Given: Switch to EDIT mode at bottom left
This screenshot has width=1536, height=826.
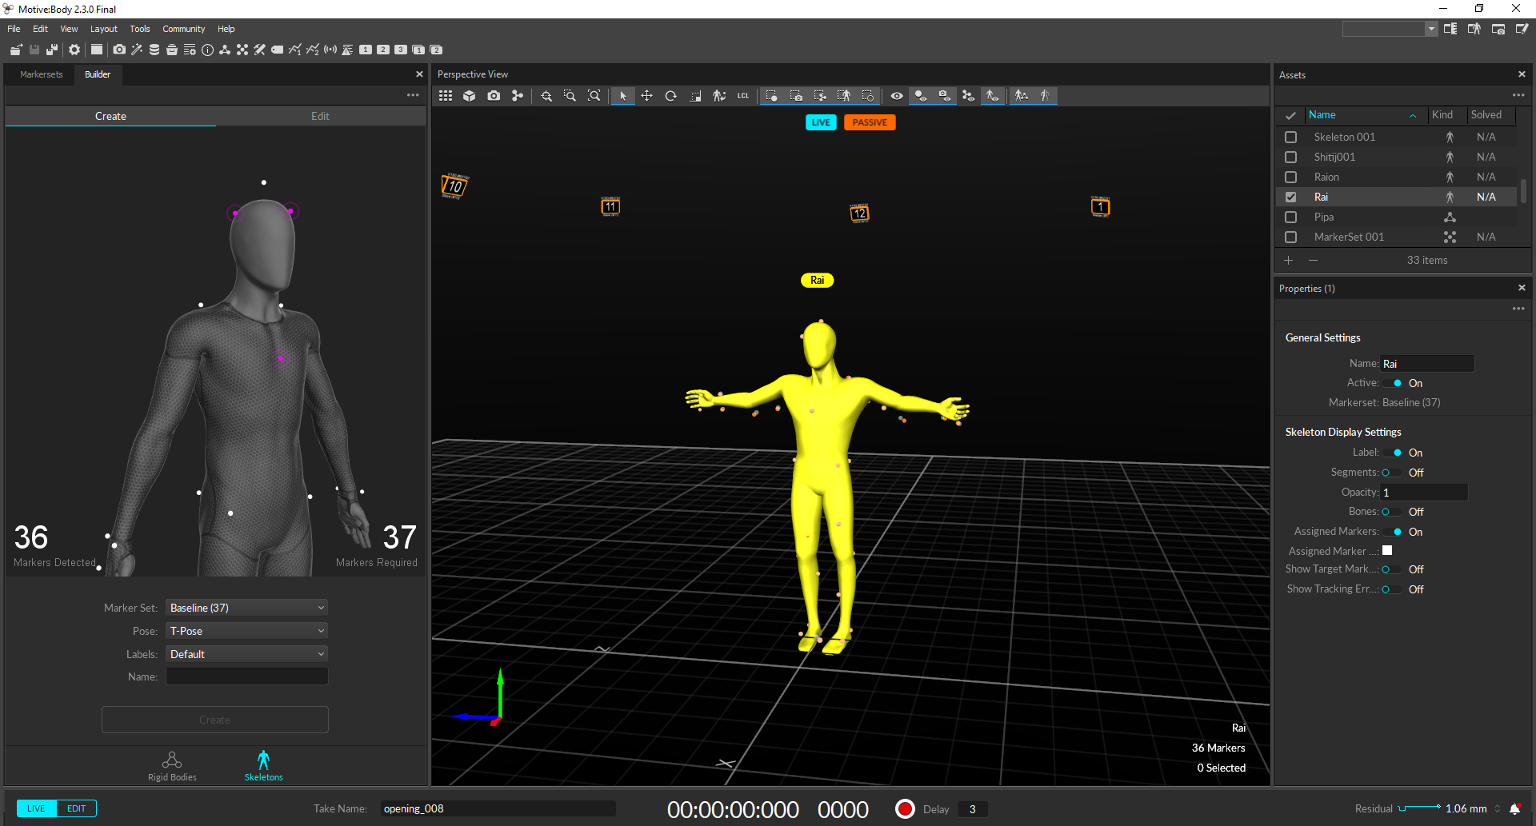Looking at the screenshot, I should [x=77, y=808].
